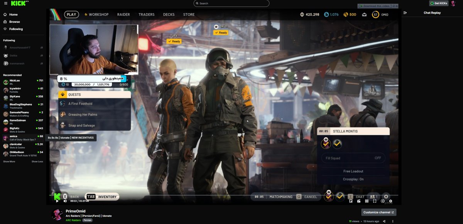463x224 pixels.
Task: Select the quest Snap and Salvage
Action: tap(95, 125)
